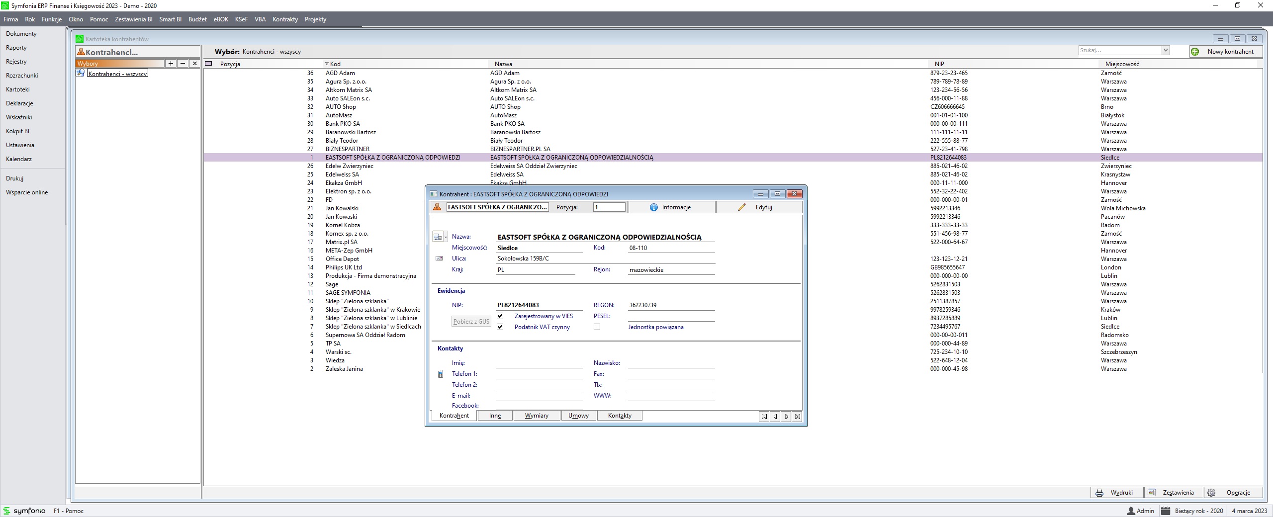1273x517 pixels.
Task: Uncheck Zarejestrowany w VIES checkbox
Action: [x=500, y=316]
